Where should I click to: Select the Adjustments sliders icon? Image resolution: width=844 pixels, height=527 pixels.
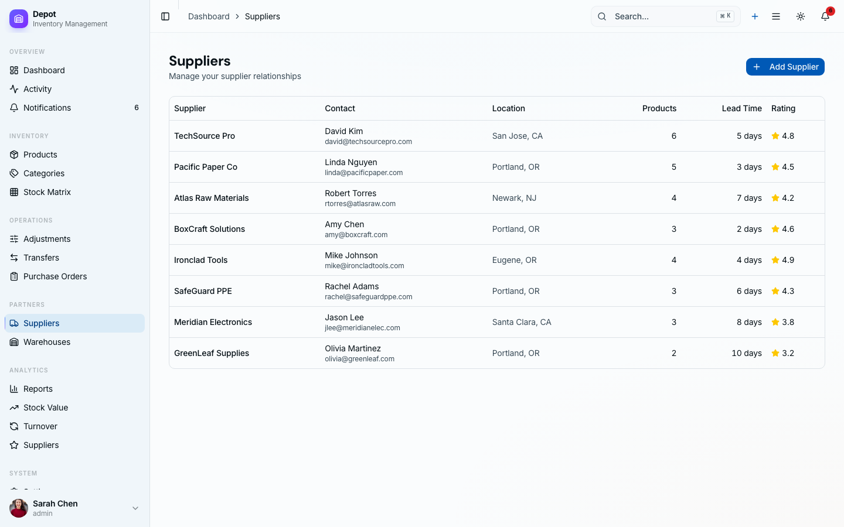[x=14, y=239]
